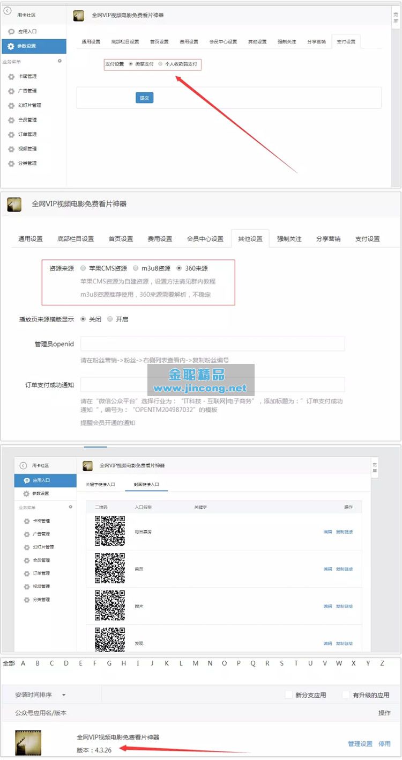Click the 管理员openid input field
Screen dimensions: 402x760
click(x=212, y=344)
